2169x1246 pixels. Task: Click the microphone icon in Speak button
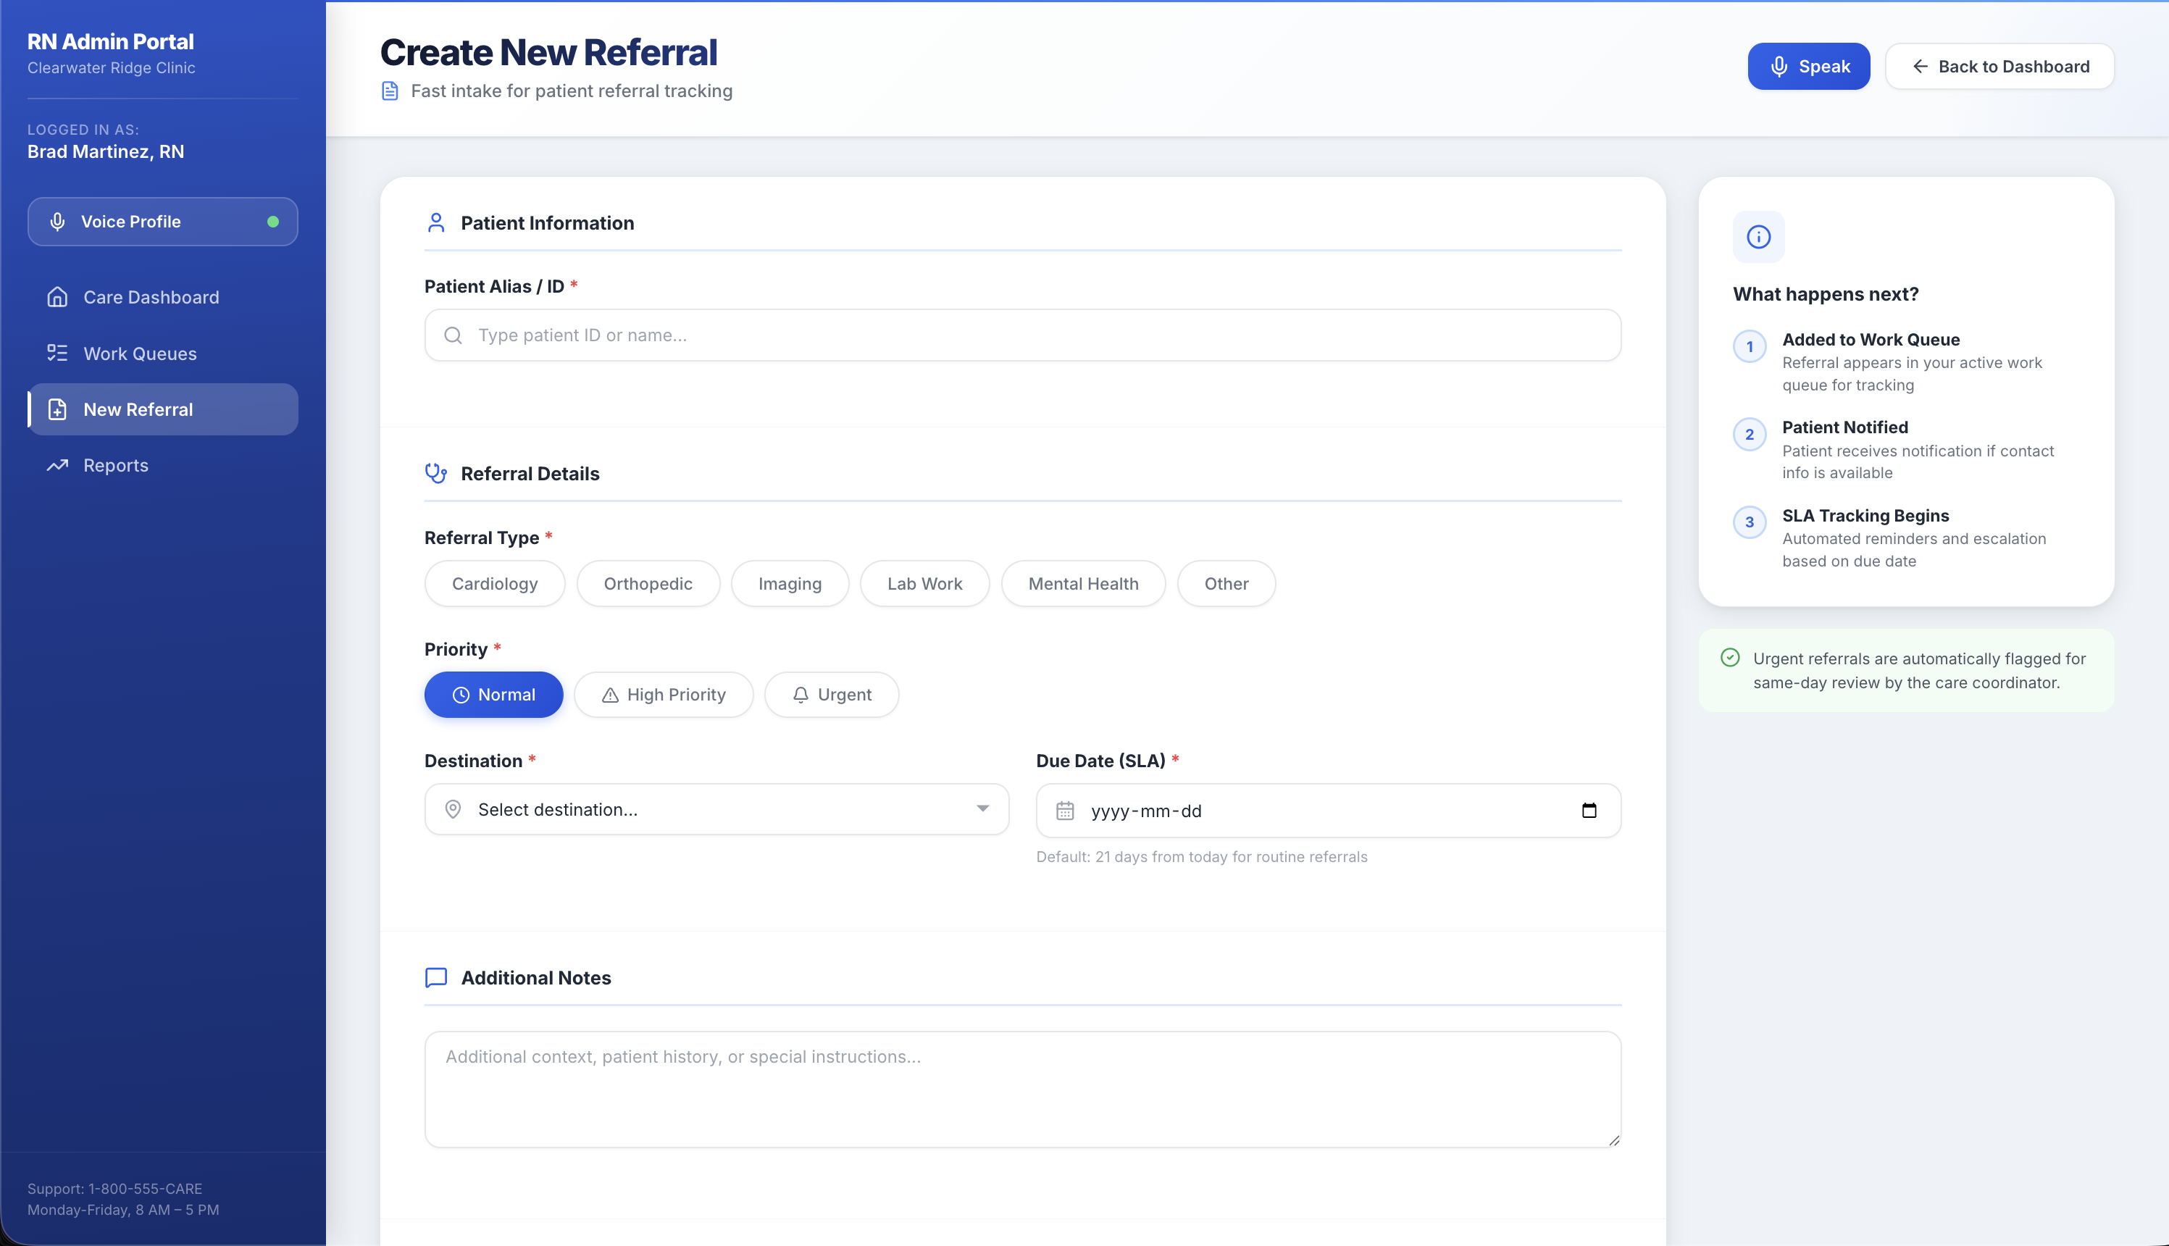click(x=1779, y=67)
